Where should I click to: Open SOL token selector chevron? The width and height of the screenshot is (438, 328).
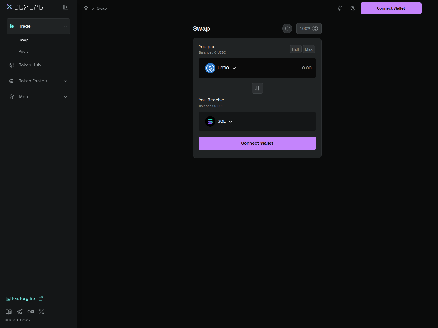click(230, 121)
